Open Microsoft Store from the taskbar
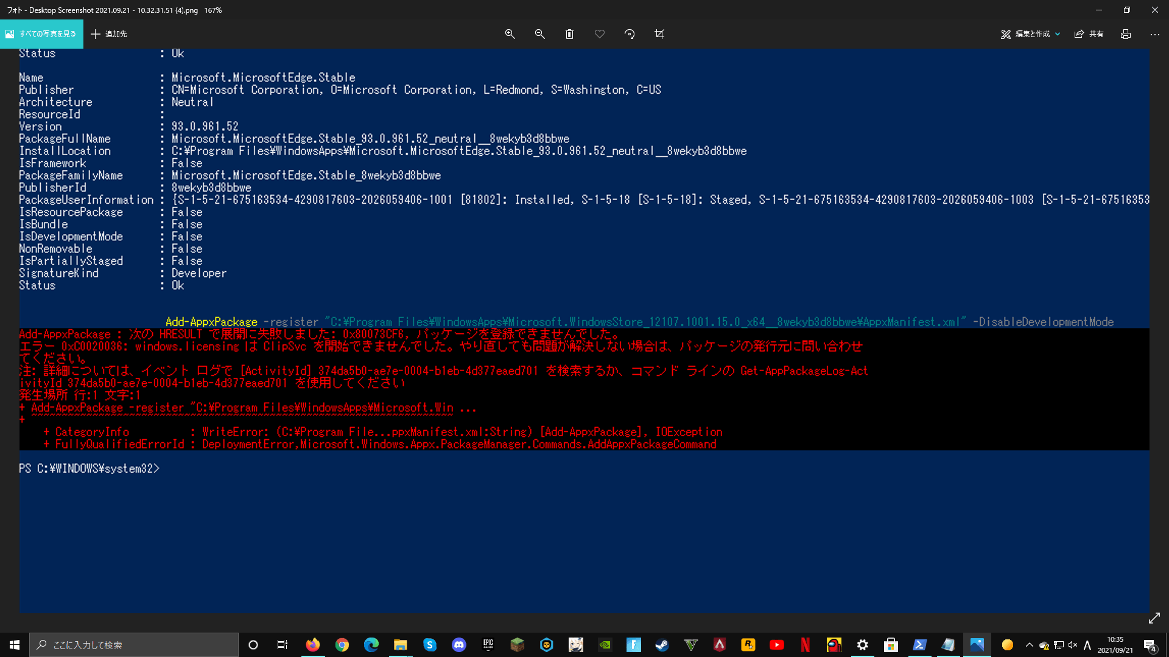Image resolution: width=1169 pixels, height=657 pixels. point(891,645)
